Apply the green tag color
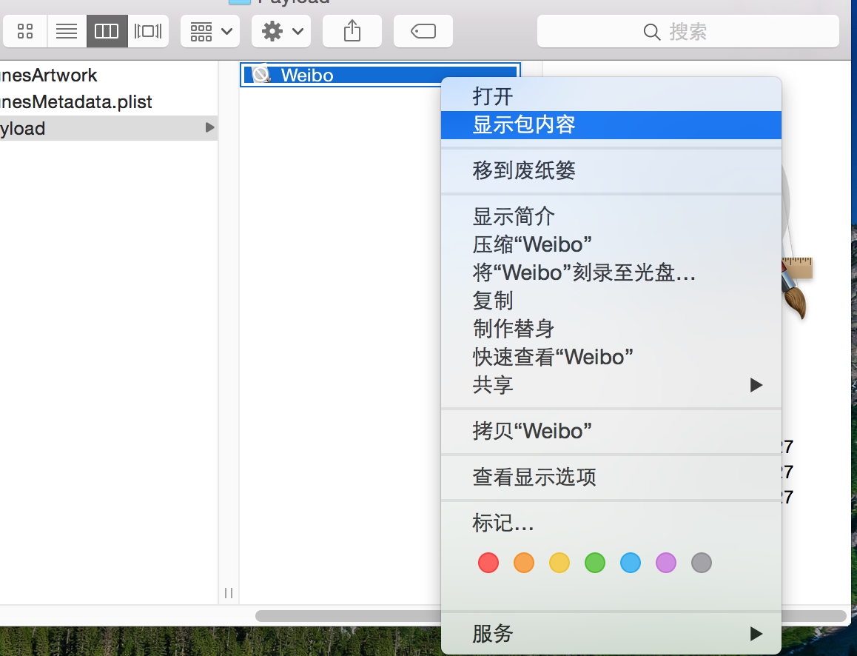857x656 pixels. [x=595, y=563]
